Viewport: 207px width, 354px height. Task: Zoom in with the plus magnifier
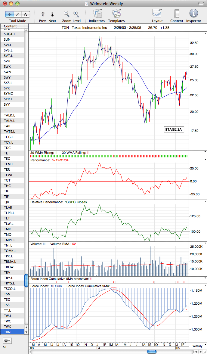(x=76, y=14)
